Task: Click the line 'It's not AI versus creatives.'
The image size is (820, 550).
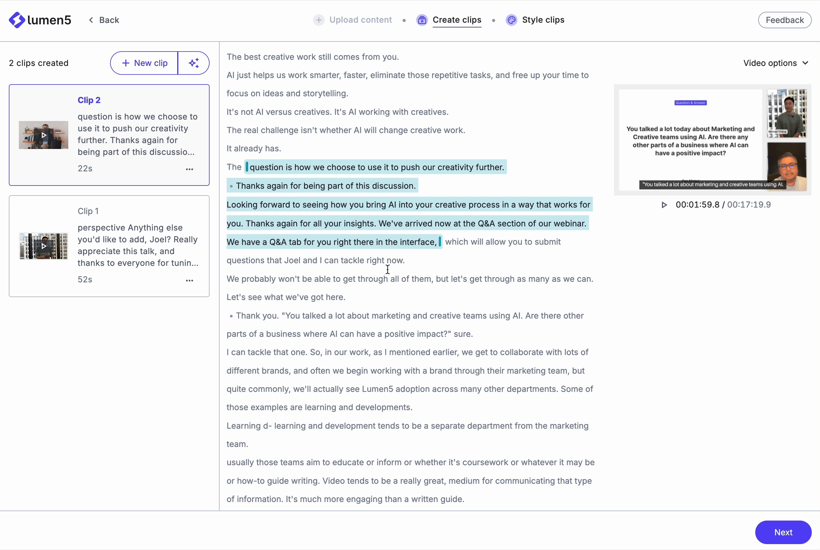Action: pos(279,112)
